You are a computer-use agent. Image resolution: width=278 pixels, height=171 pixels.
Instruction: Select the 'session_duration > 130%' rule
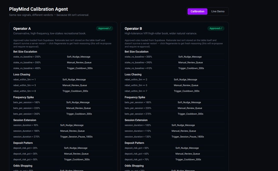tap(138, 137)
